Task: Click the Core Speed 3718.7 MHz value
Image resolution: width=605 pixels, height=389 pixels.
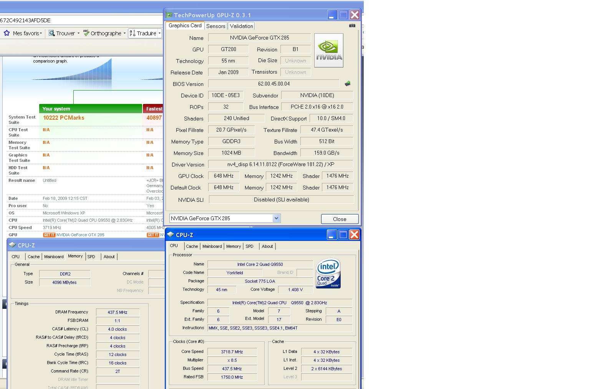Action: click(x=232, y=352)
